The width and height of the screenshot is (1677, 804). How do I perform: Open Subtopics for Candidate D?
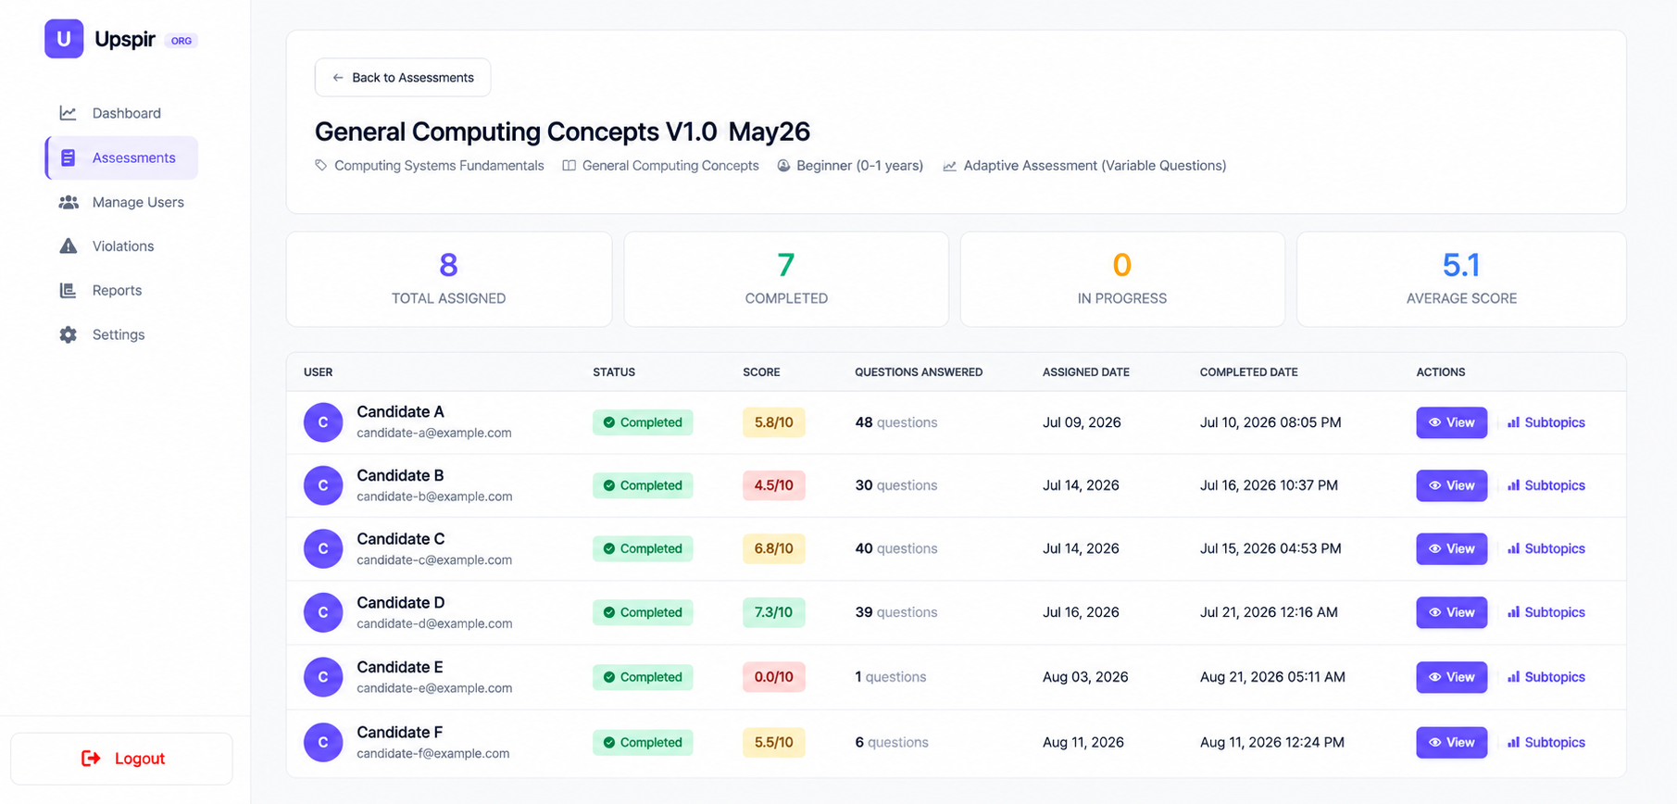[x=1546, y=612]
